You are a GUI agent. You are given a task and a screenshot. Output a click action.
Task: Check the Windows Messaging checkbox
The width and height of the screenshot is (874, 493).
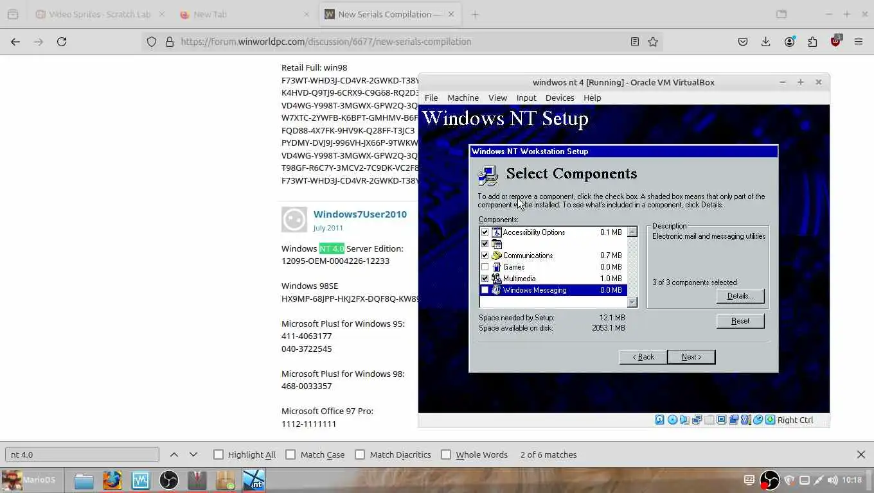tap(485, 290)
